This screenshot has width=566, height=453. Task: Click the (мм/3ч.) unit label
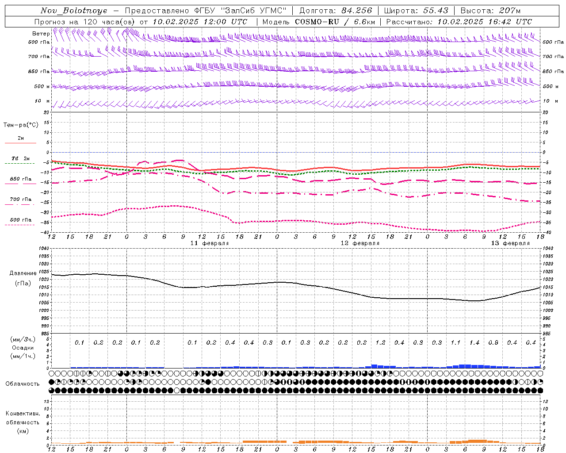(23, 339)
